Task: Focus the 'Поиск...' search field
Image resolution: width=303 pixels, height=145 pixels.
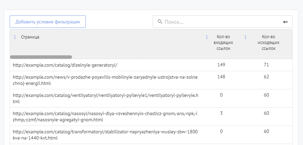Action: pyautogui.click(x=221, y=22)
